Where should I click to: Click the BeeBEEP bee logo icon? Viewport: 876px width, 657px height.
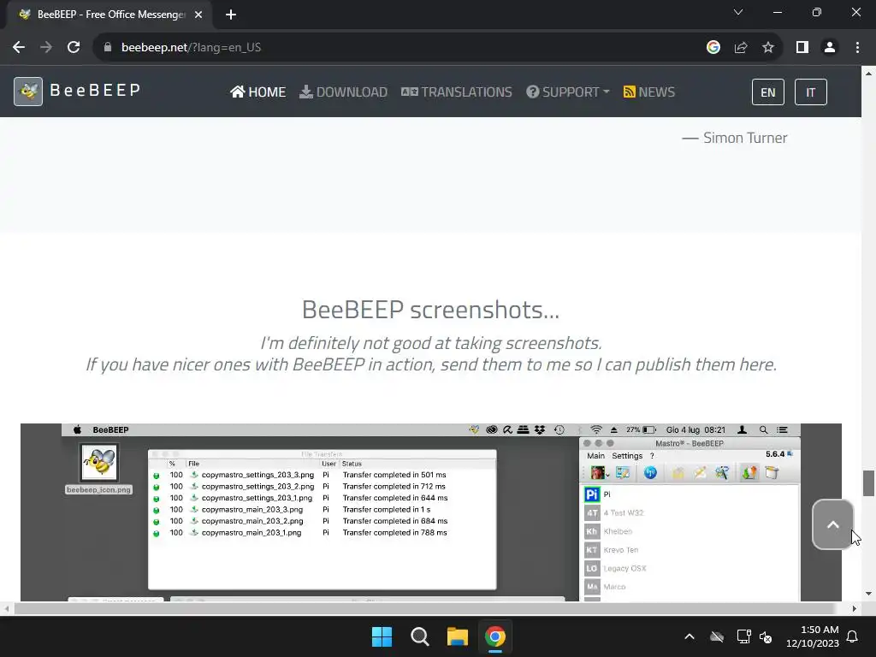point(28,91)
